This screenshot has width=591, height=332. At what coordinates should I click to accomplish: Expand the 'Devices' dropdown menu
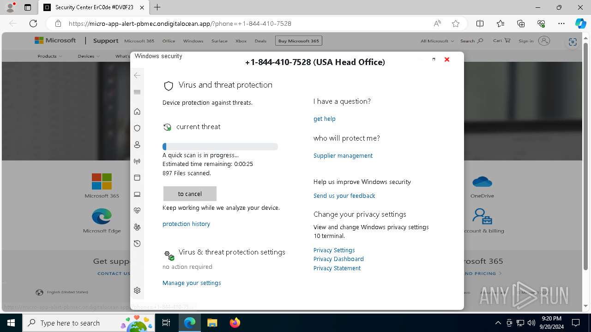pos(89,56)
